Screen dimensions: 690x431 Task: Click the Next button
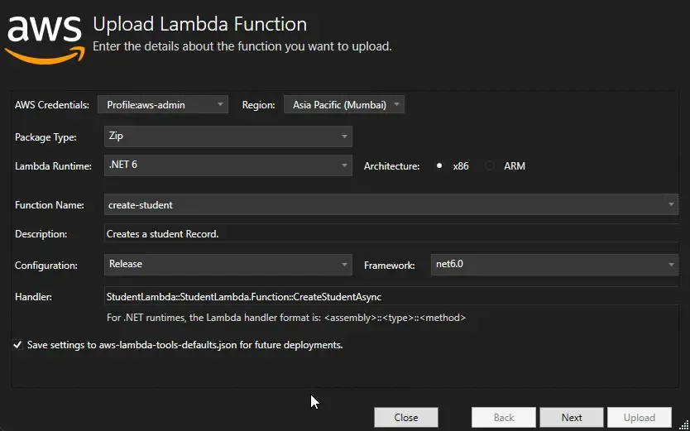click(x=571, y=418)
